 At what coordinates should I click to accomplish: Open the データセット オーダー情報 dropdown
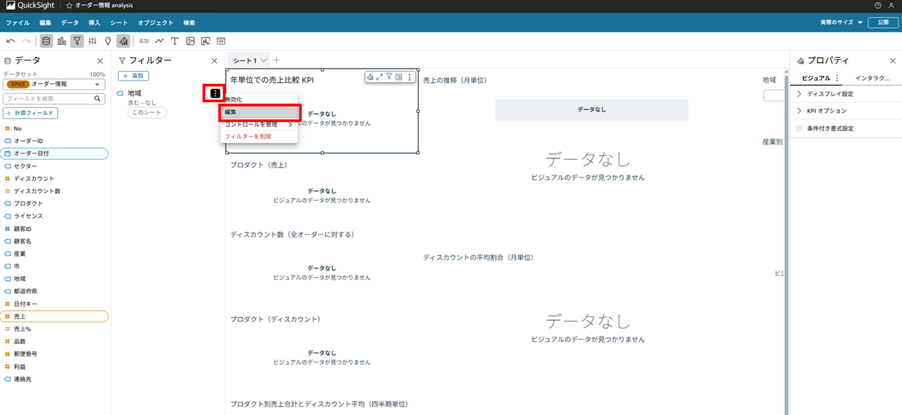coord(54,84)
